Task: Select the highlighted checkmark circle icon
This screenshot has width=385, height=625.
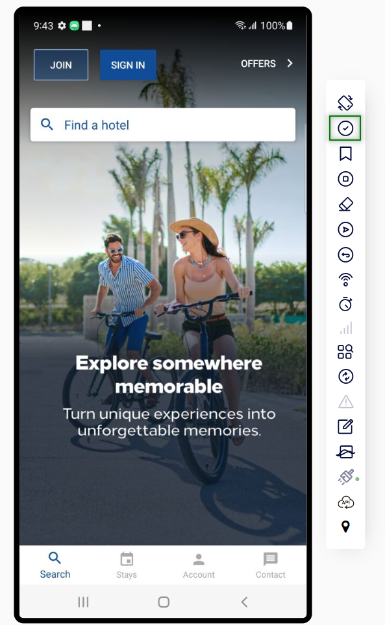Action: click(345, 128)
